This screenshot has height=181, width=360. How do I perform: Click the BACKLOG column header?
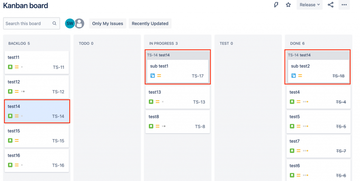(x=19, y=44)
